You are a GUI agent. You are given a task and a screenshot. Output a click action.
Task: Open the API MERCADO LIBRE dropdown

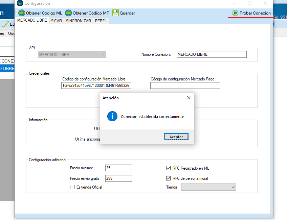[72, 55]
